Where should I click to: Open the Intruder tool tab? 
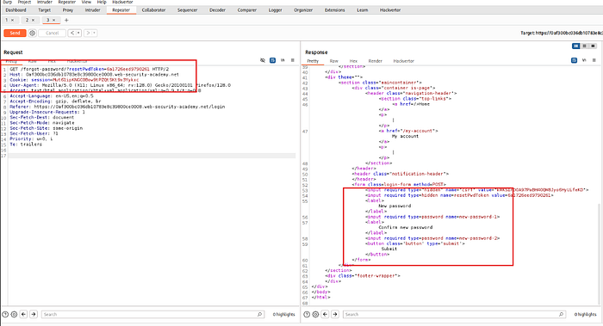92,10
